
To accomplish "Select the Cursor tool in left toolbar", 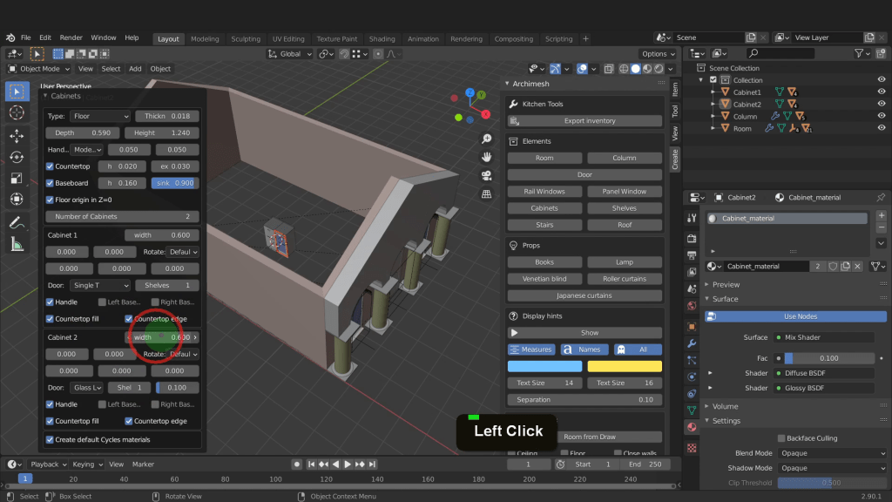I will pos(17,113).
